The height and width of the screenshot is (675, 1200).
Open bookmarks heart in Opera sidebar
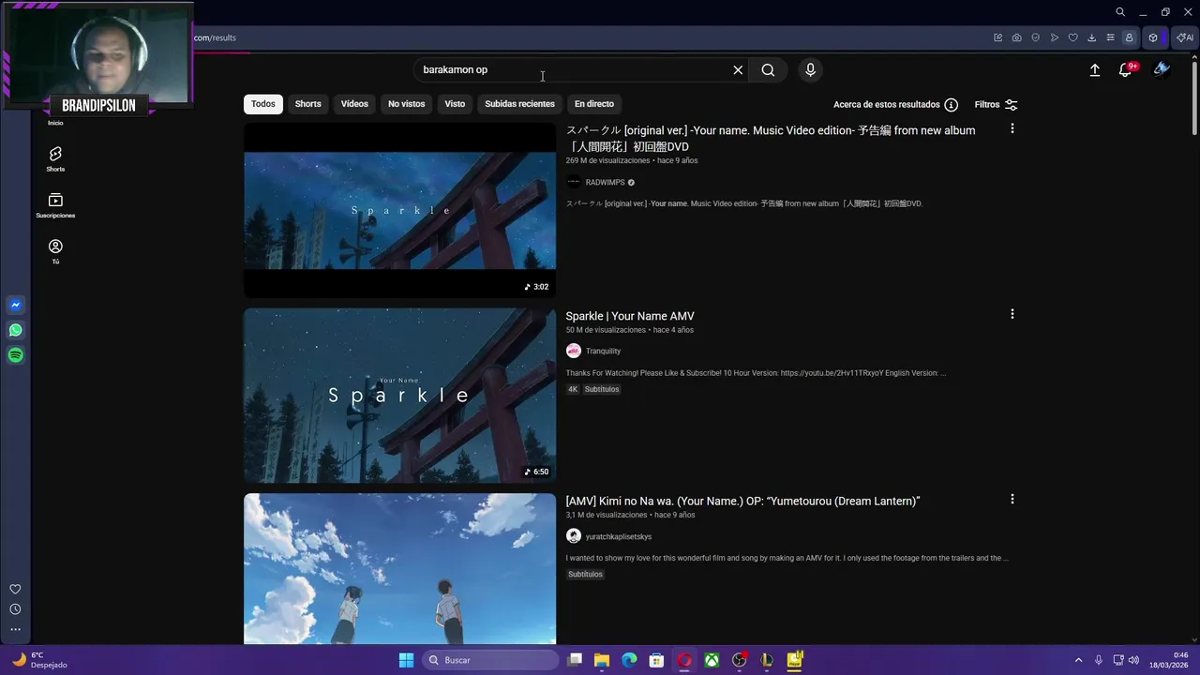(15, 589)
